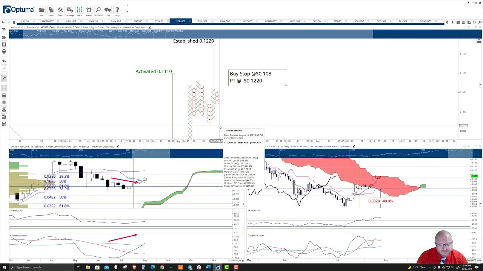Switch to the XLMUSD tab
This screenshot has height=271, width=483.
point(25,21)
